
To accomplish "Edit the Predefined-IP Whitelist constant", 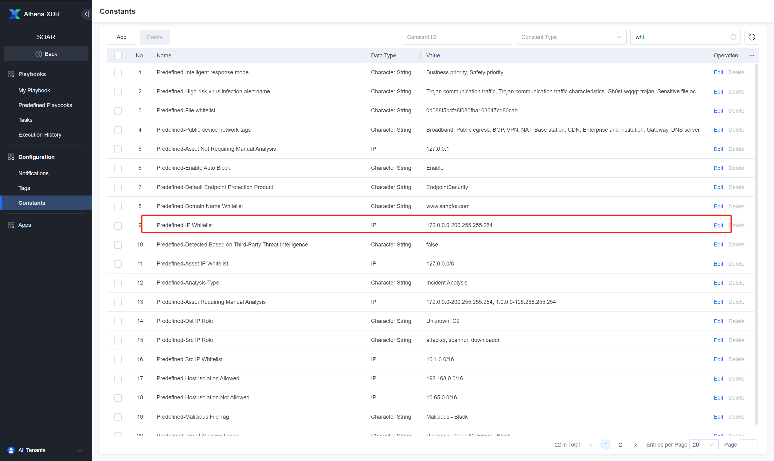I will point(718,226).
